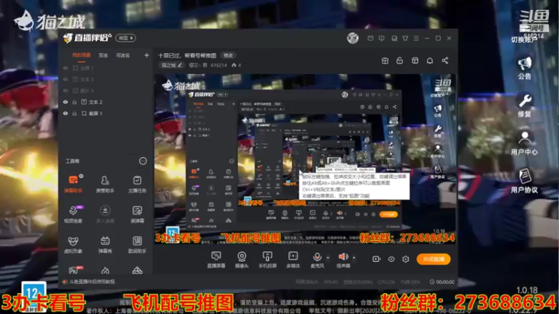Open the 主播任务 tool
Screen dimensions: 559x314
tap(137, 184)
